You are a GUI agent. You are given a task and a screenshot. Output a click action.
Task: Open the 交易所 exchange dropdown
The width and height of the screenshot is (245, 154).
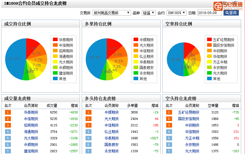coord(111,13)
